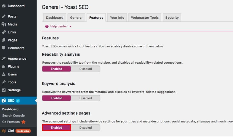
Task: Click the SEO notification count badge
Action: [x=18, y=101]
